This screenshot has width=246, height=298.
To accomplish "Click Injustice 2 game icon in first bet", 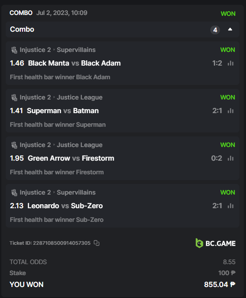I will click(x=14, y=50).
